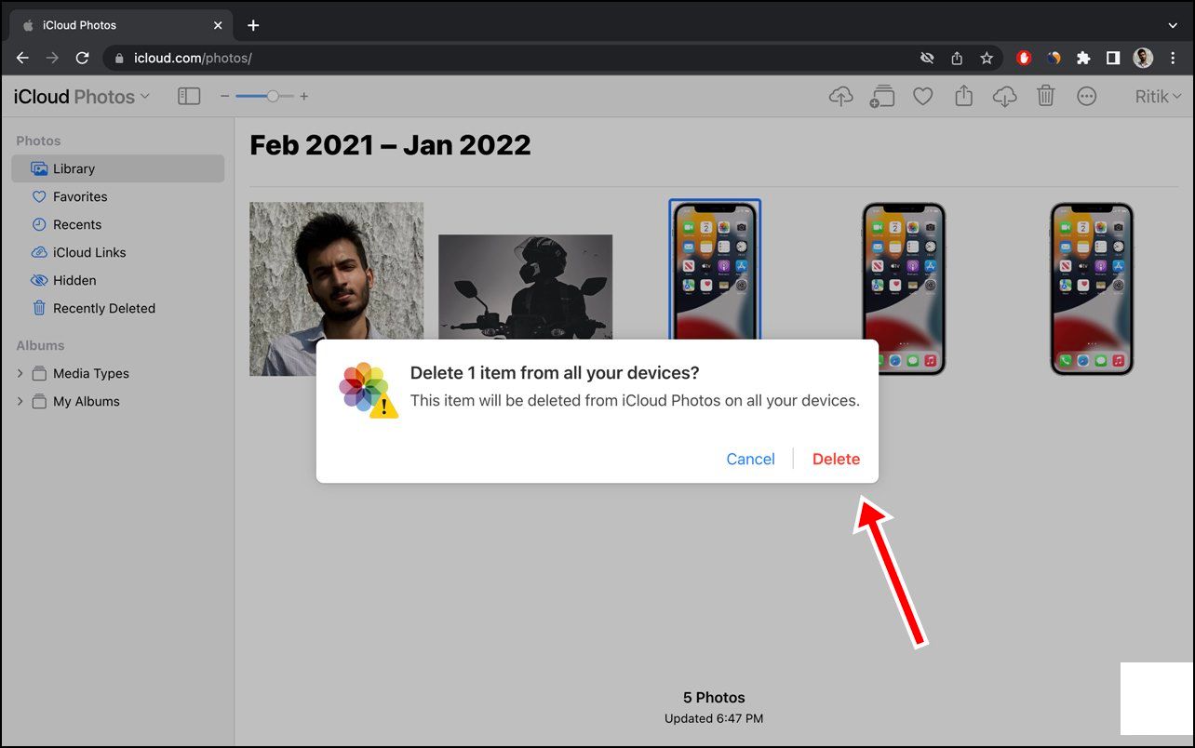
Task: Open a new browser tab
Action: tap(253, 25)
